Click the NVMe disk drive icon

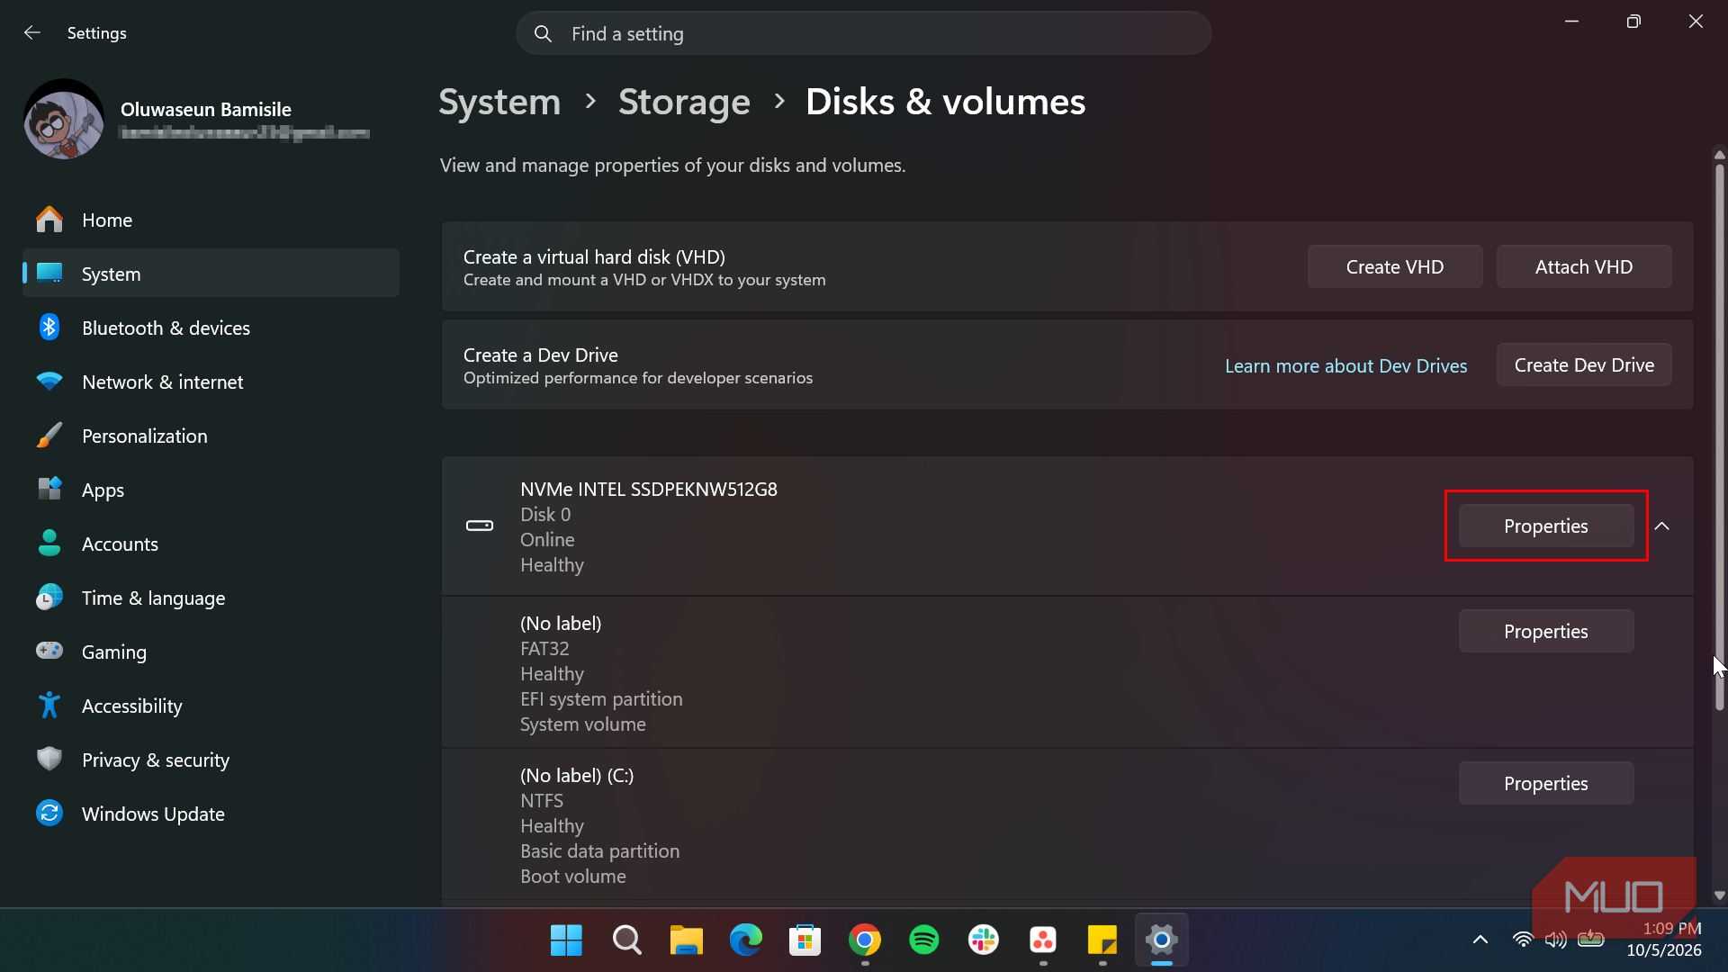coord(480,526)
